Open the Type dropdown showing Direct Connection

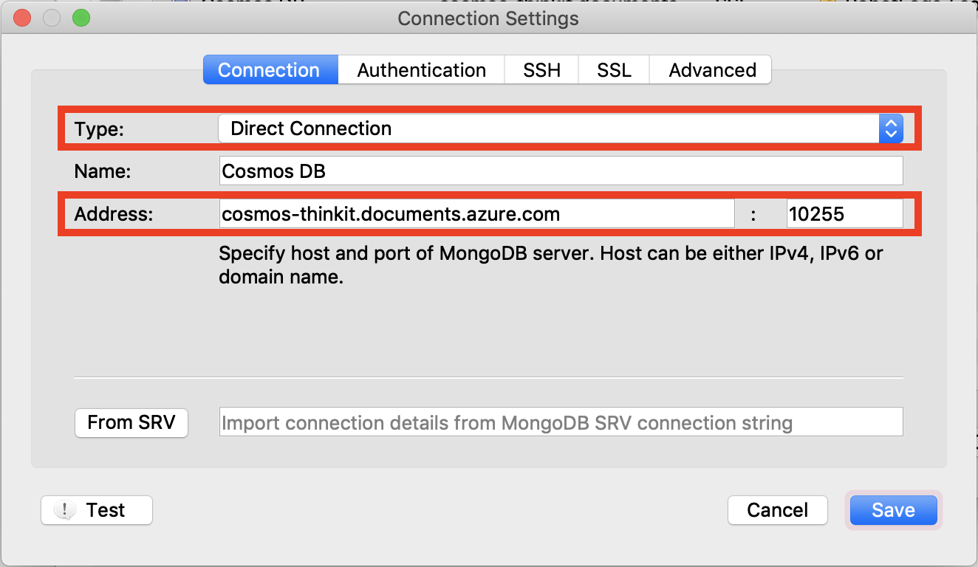tap(561, 128)
